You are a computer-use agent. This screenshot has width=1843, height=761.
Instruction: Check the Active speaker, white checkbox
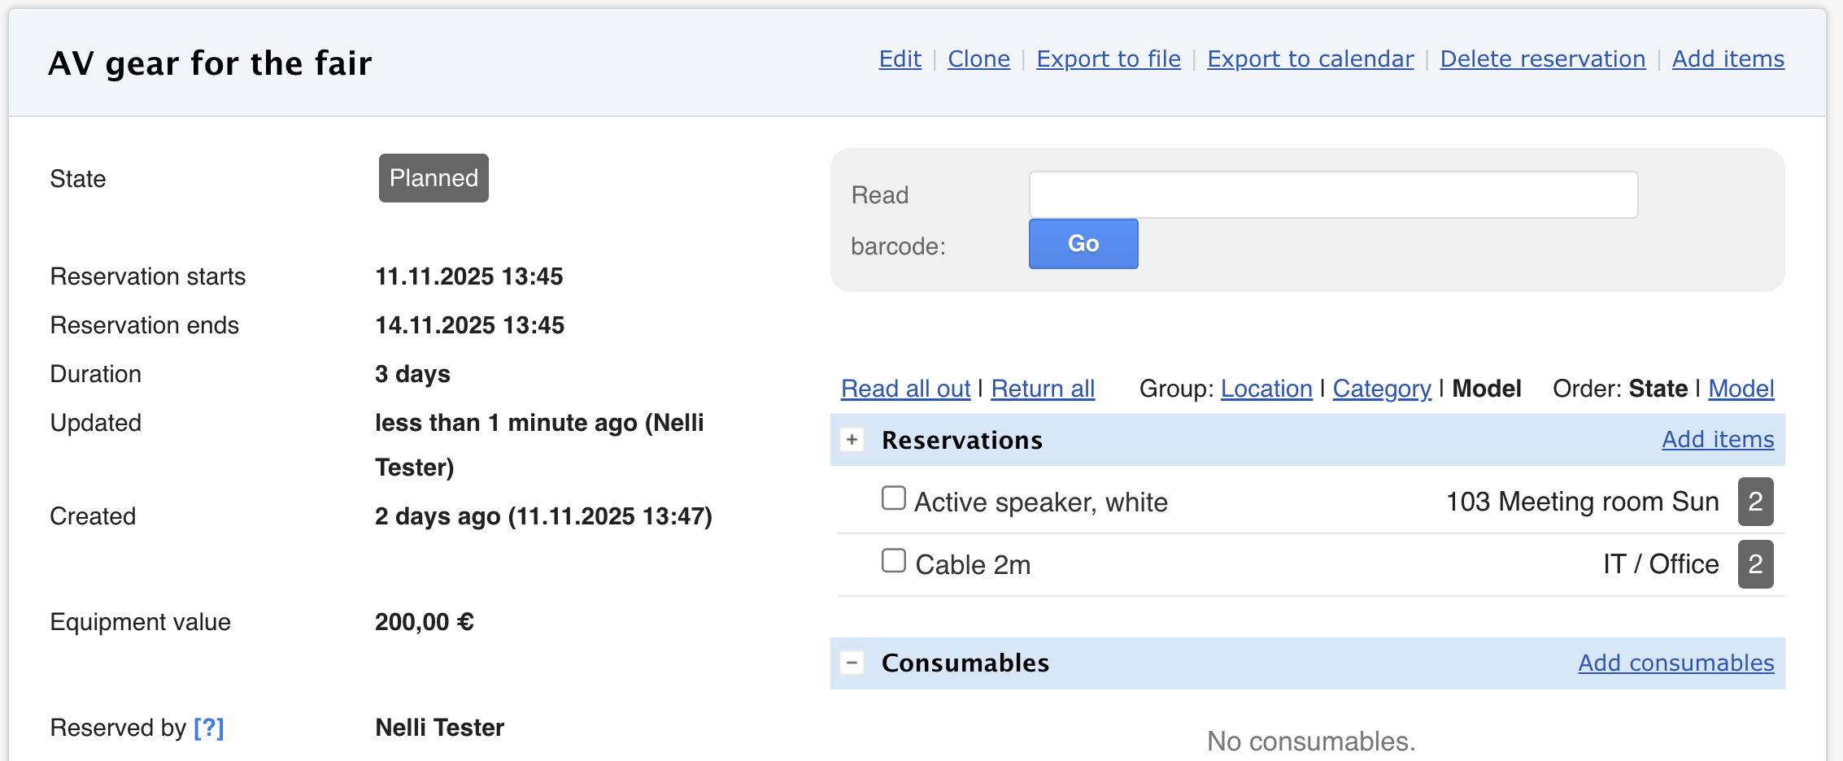tap(893, 498)
